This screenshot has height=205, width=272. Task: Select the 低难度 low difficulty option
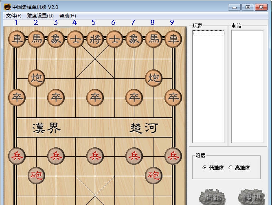213,168
